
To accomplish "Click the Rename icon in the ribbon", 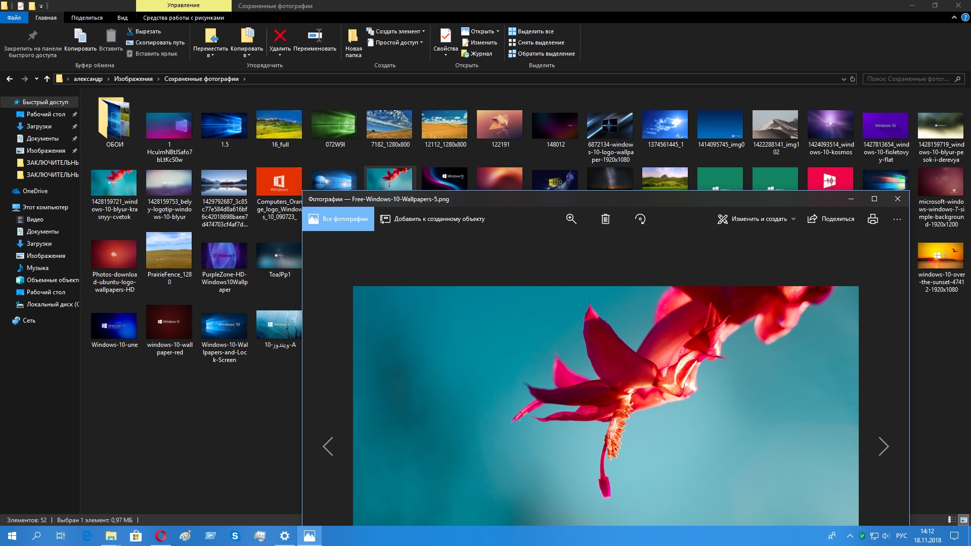I will [x=315, y=35].
